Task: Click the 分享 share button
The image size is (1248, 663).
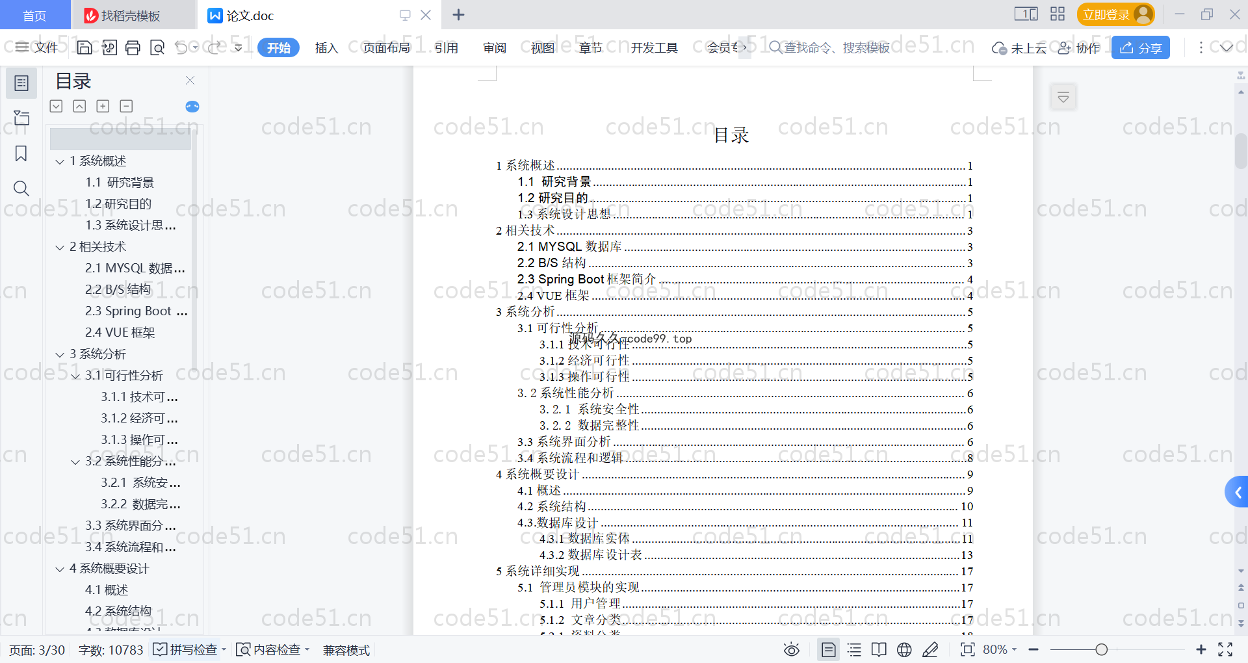Action: [1141, 47]
